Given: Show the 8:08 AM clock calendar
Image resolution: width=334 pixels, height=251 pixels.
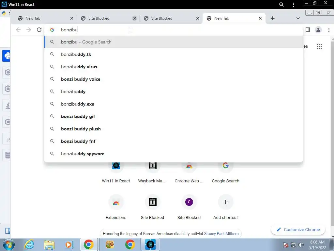Looking at the screenshot, I should point(317,245).
